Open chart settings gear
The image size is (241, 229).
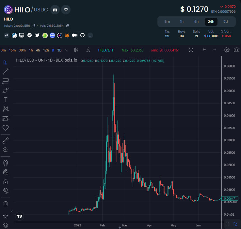227,50
